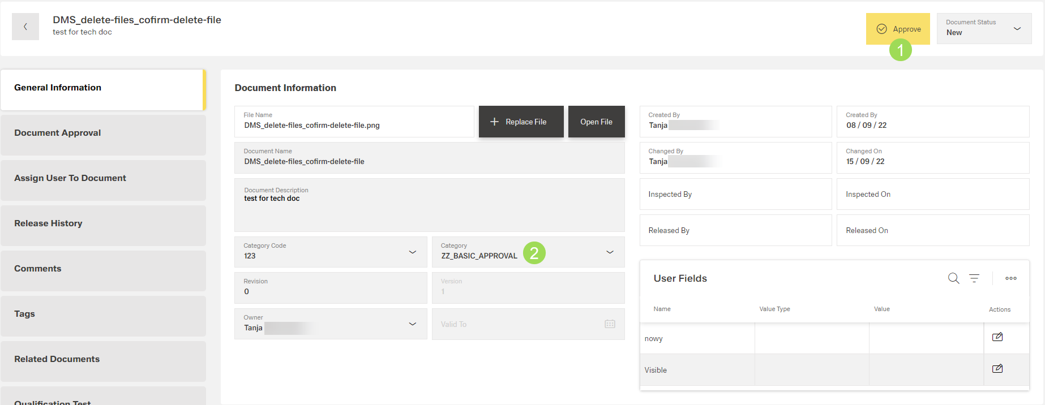1045x405 pixels.
Task: Click the back arrow button
Action: click(x=25, y=27)
